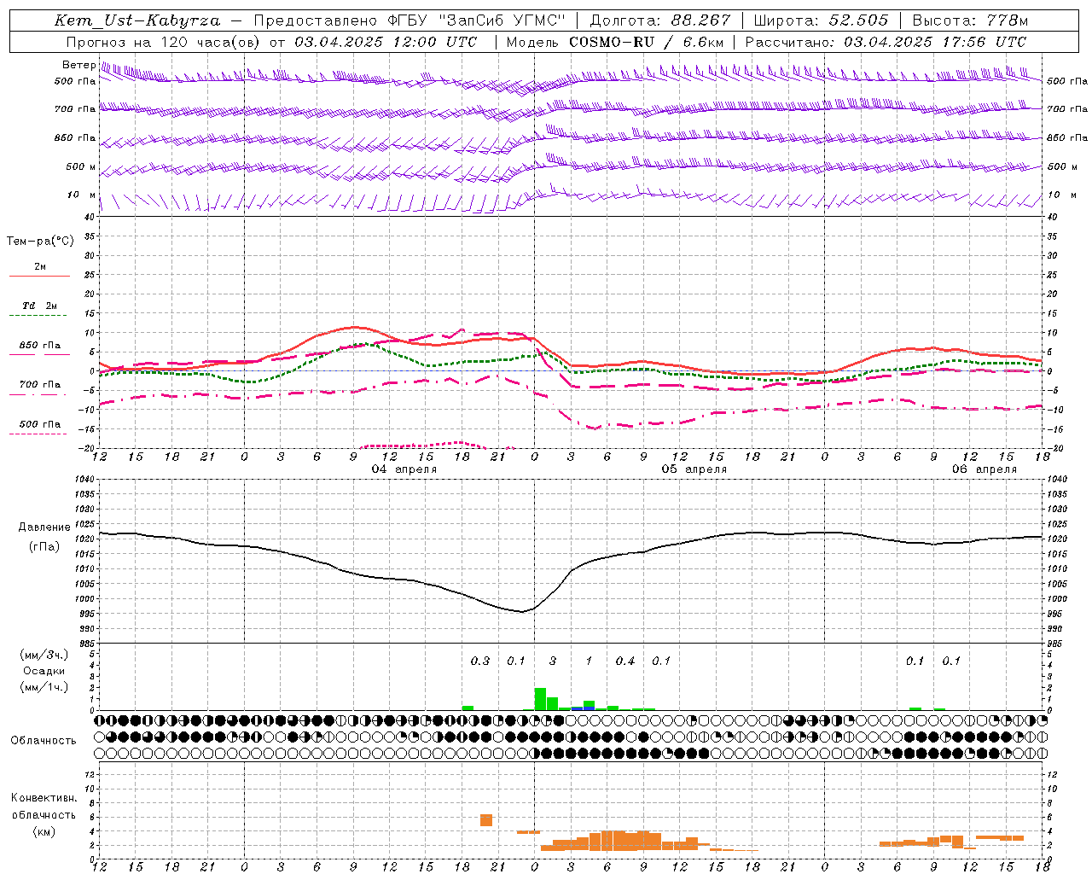Select the elevation text Высота: 778м
This screenshot has height=874, width=1092.
point(970,20)
